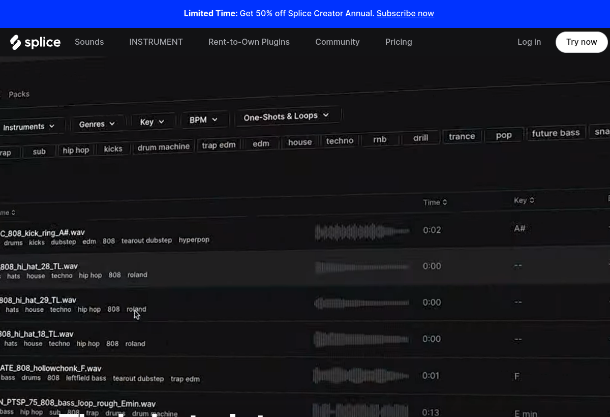Click the 0:02 time value
The width and height of the screenshot is (610, 417).
[432, 230]
